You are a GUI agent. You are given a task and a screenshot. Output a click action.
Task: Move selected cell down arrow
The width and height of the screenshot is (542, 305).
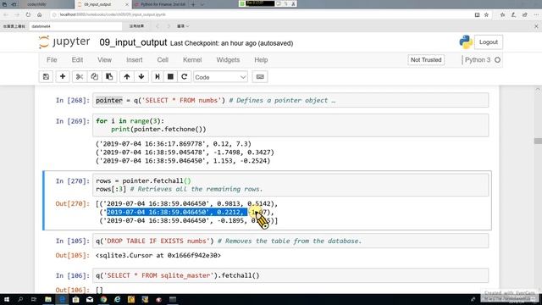click(x=141, y=77)
